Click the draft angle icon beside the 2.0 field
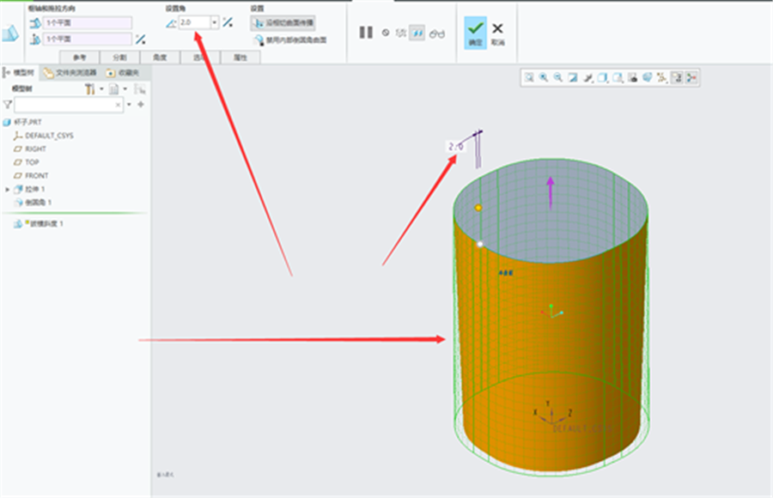 tap(171, 23)
